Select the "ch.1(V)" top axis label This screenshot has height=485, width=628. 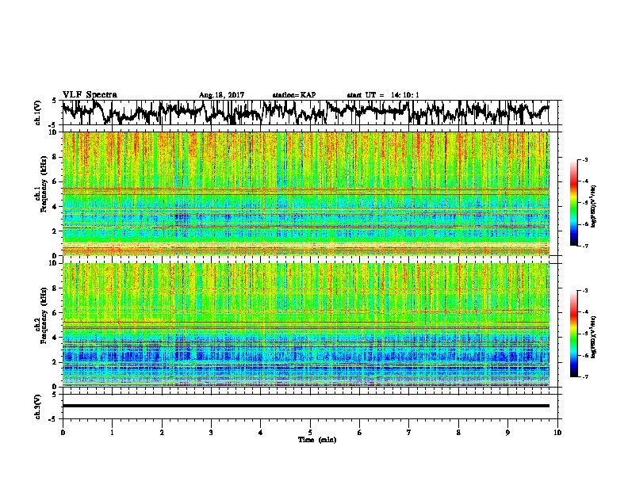tap(37, 113)
